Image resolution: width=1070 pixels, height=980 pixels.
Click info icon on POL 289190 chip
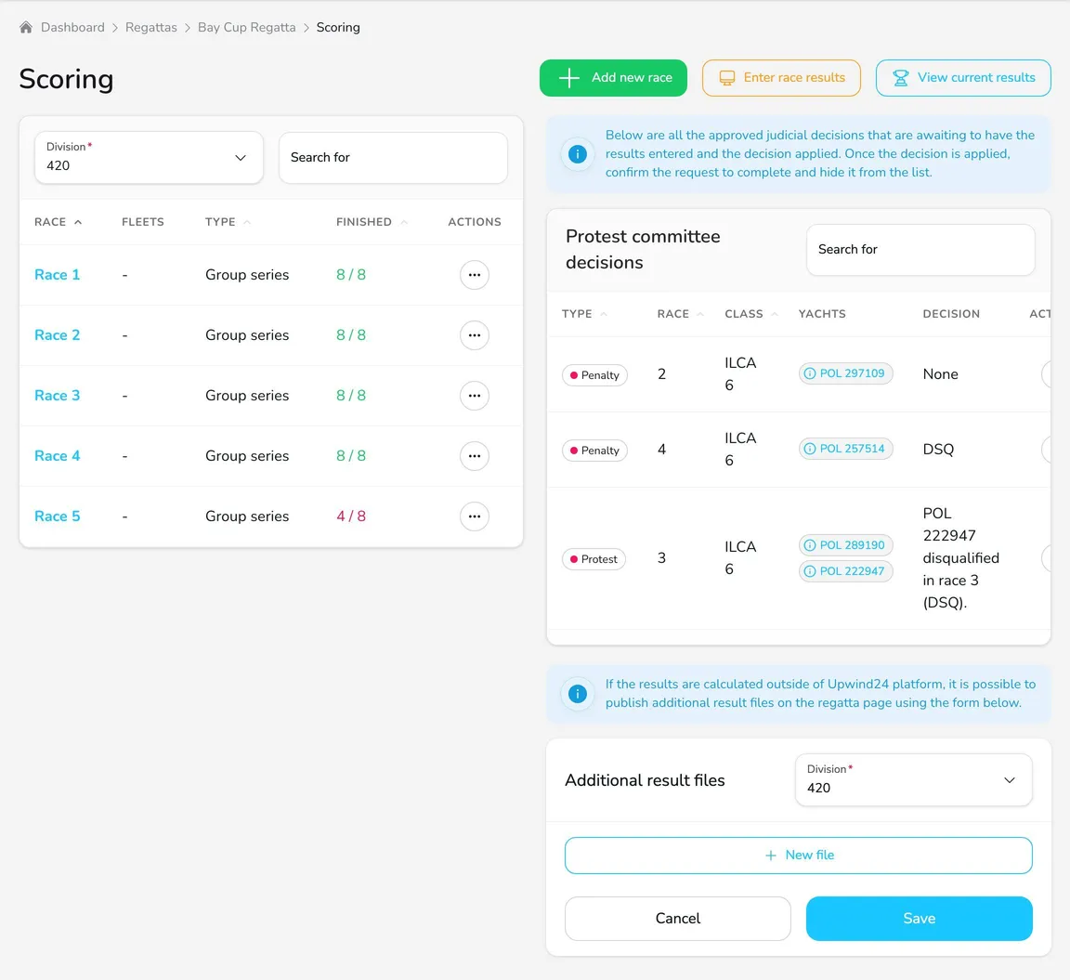point(809,545)
